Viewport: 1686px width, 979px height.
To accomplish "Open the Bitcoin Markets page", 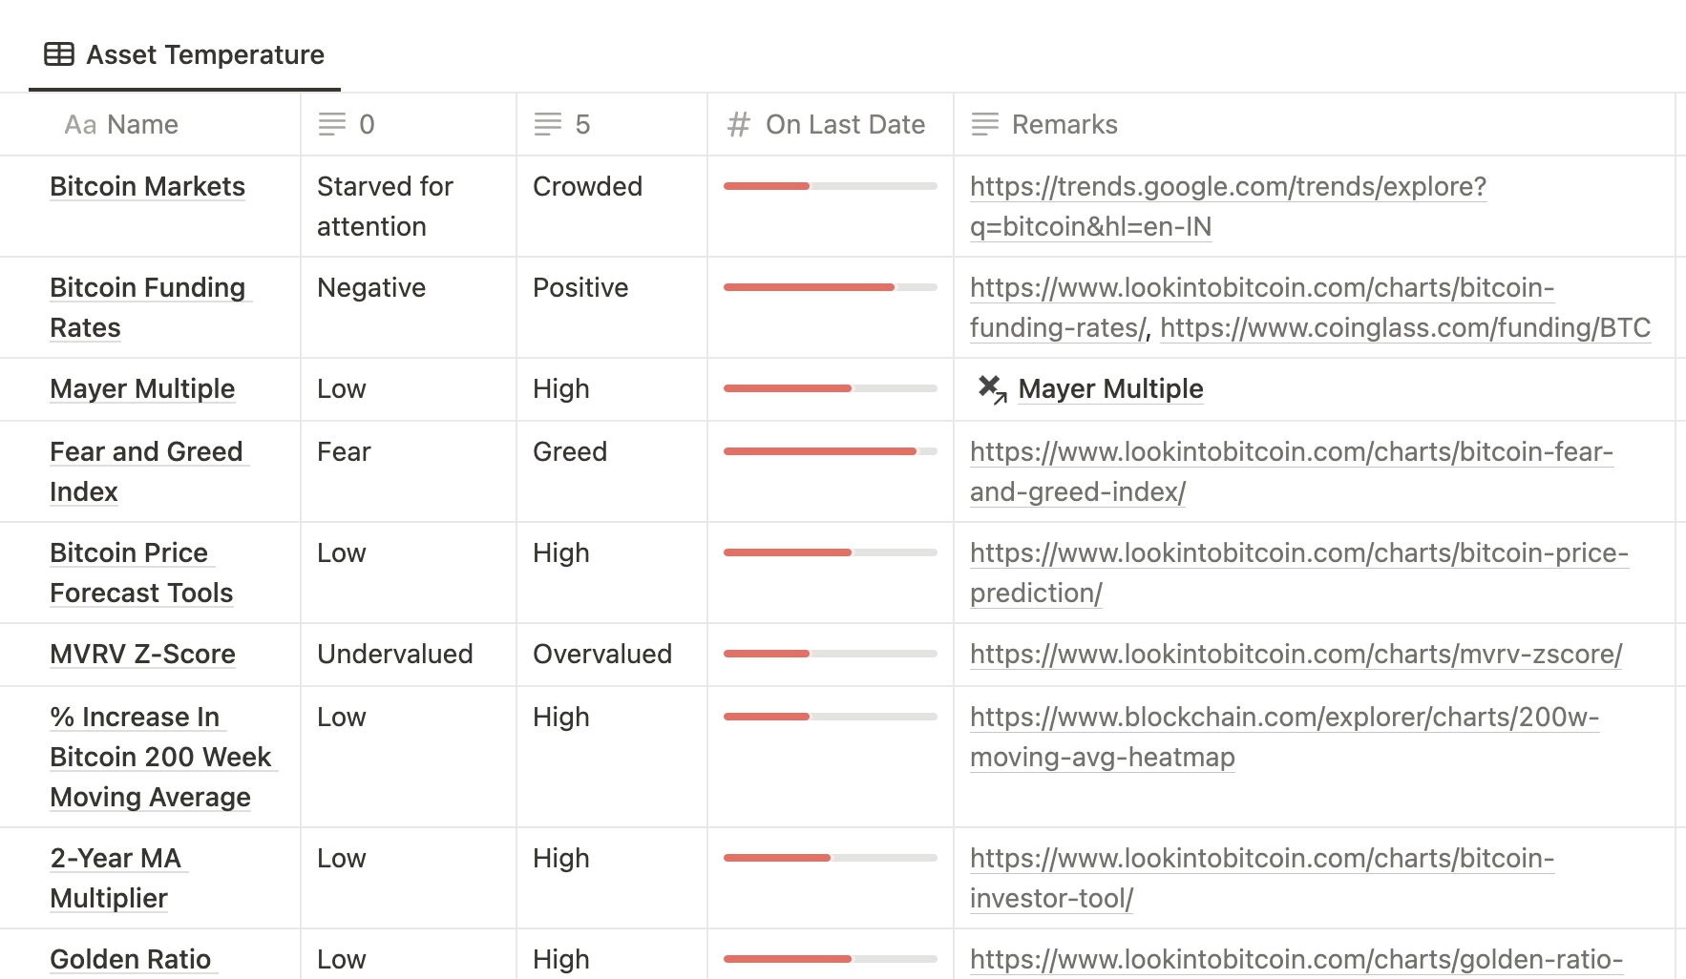I will 147,186.
